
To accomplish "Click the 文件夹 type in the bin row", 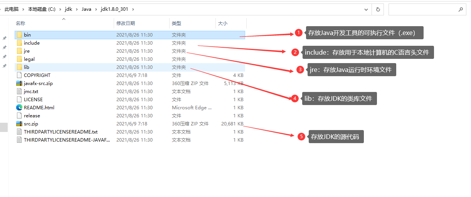I will (179, 35).
